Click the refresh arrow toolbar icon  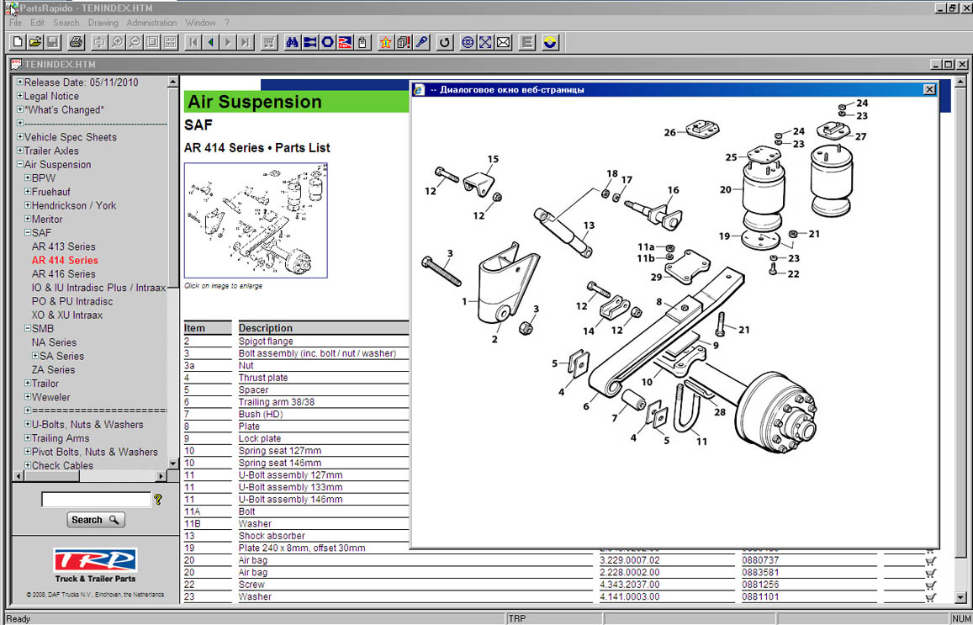pyautogui.click(x=445, y=42)
